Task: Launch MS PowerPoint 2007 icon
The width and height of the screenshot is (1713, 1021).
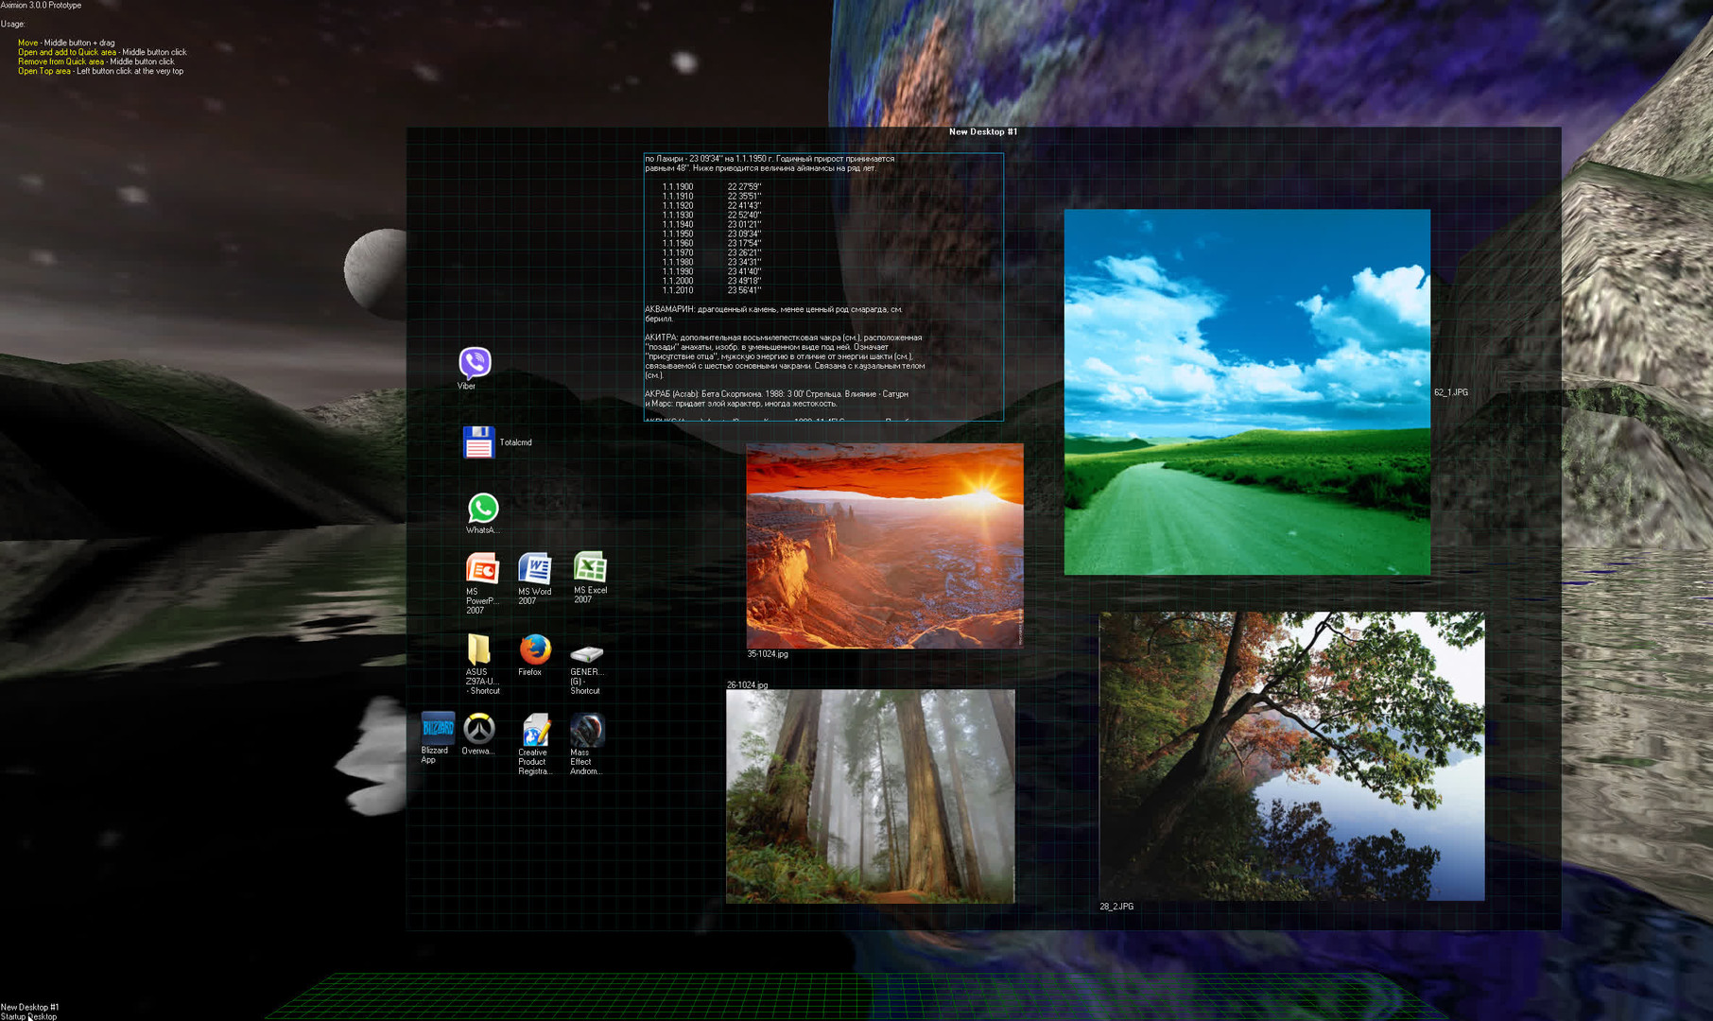Action: 482,569
